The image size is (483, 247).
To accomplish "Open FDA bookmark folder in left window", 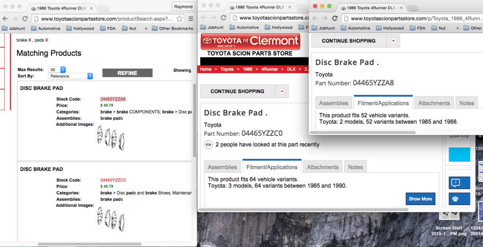I will pos(108,28).
